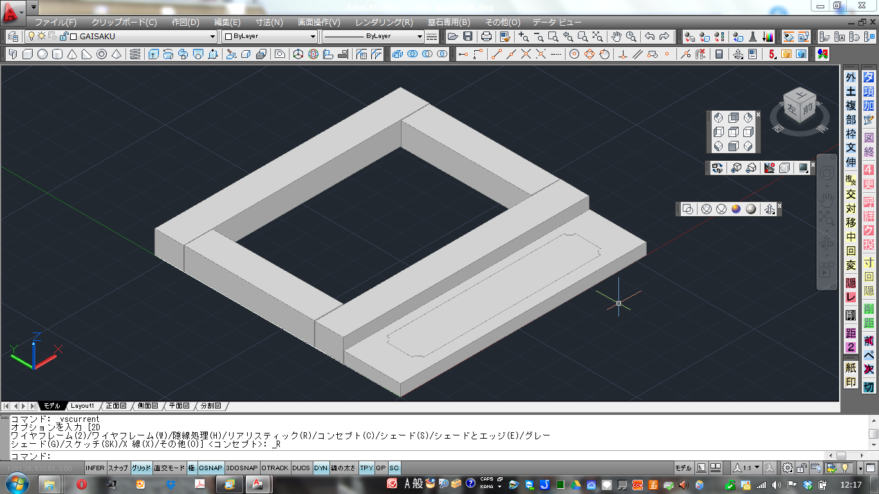
Task: Click the Center object snap icon
Action: pos(574,55)
